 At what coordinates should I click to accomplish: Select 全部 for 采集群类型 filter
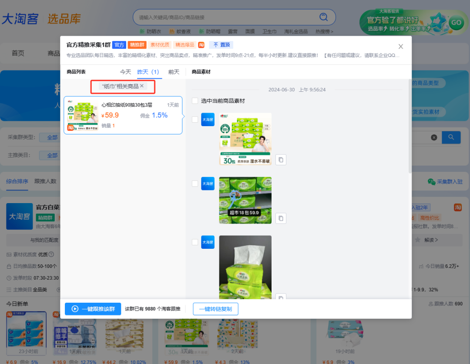[x=52, y=137]
